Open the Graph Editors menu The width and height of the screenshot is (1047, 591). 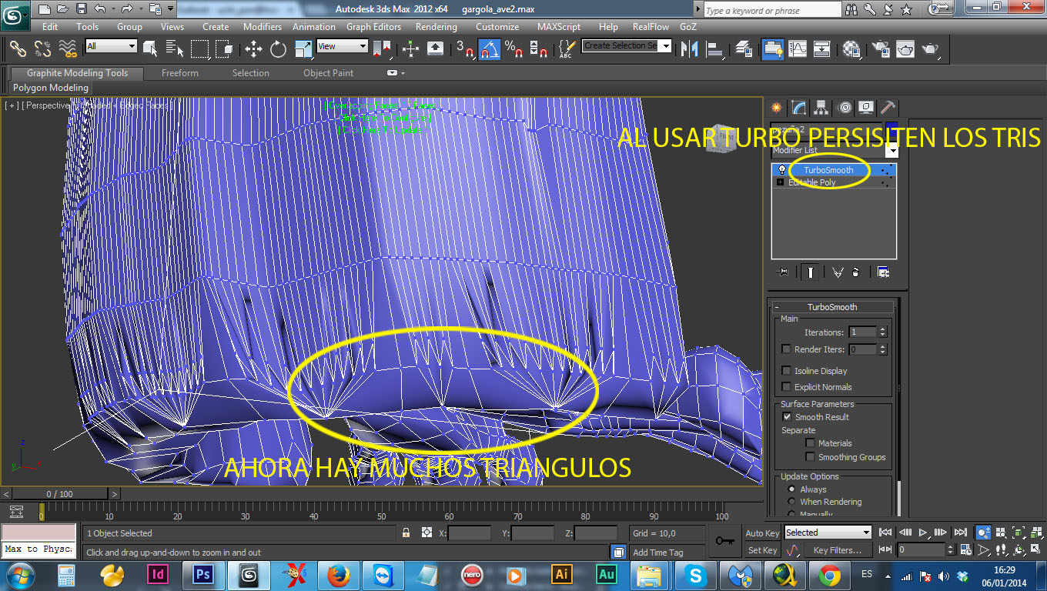pyautogui.click(x=373, y=27)
